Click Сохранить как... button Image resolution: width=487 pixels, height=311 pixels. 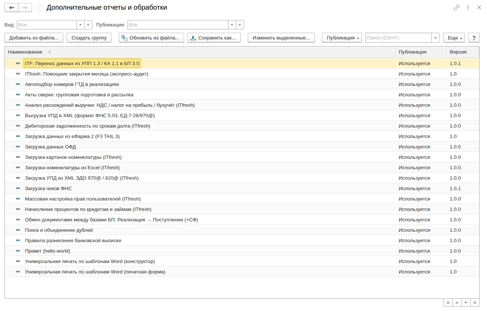(x=214, y=38)
